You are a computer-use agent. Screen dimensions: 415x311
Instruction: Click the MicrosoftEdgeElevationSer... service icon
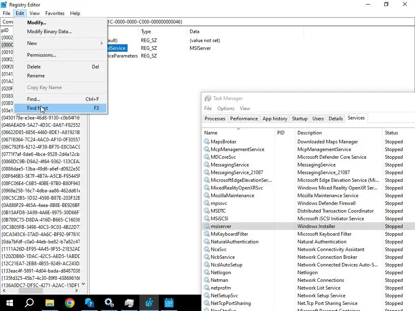pos(206,180)
